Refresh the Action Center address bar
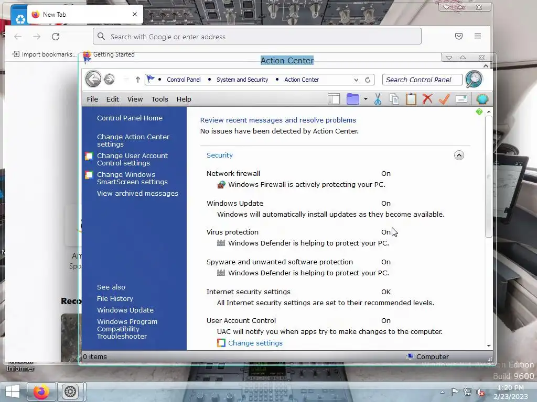Viewport: 537px width, 402px height. (x=368, y=80)
